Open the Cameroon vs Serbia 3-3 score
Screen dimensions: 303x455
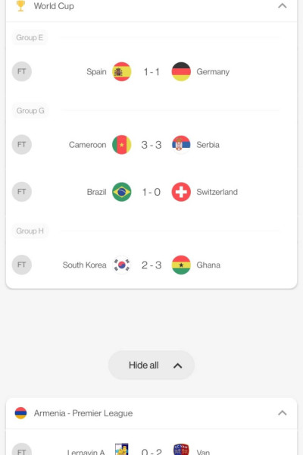[x=151, y=145]
